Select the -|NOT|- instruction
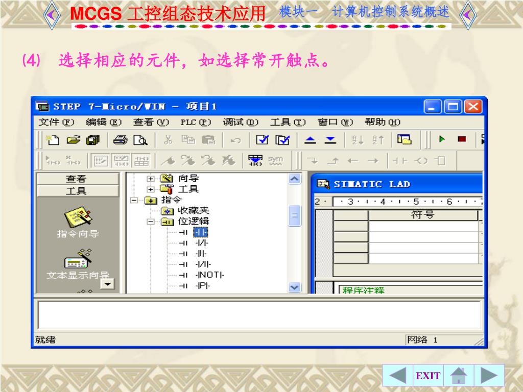Image resolution: width=523 pixels, height=392 pixels. pos(209,275)
